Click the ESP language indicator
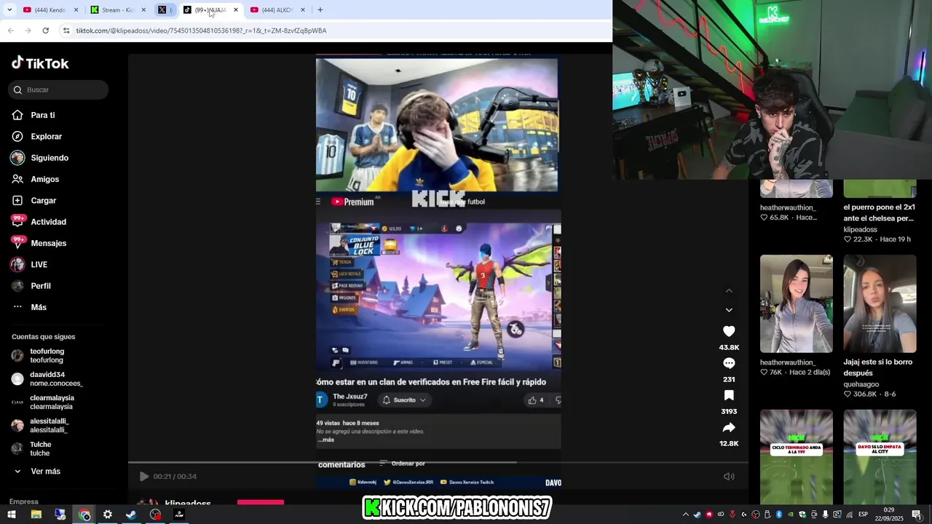The height and width of the screenshot is (524, 932). (x=864, y=515)
